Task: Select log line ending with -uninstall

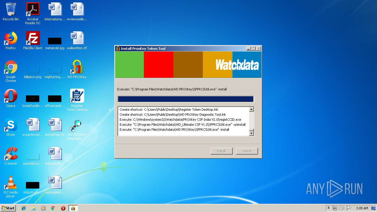Action: [183, 125]
